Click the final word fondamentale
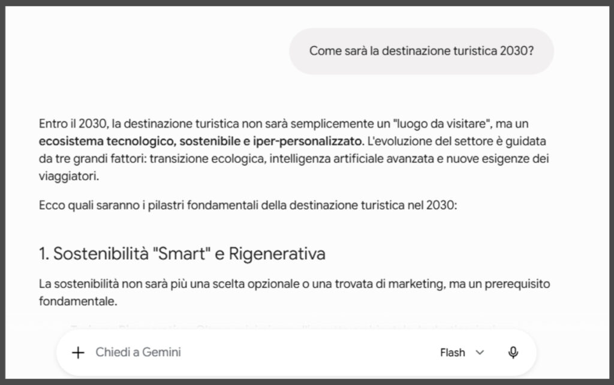 [78, 301]
